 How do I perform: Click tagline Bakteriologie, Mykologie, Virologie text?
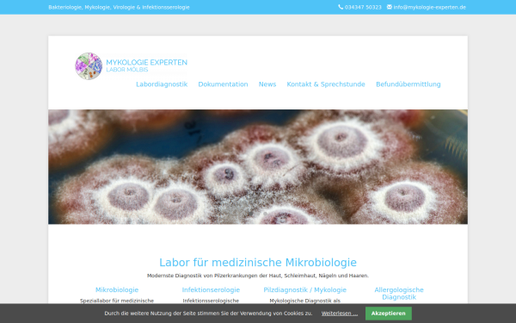119,7
